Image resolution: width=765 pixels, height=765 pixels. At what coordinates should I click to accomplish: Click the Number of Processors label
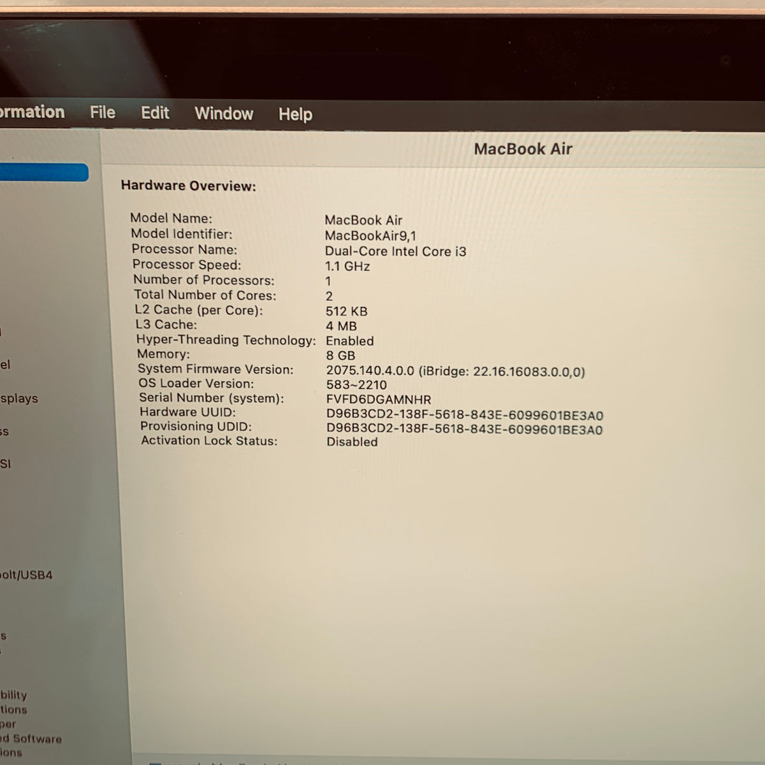[203, 280]
